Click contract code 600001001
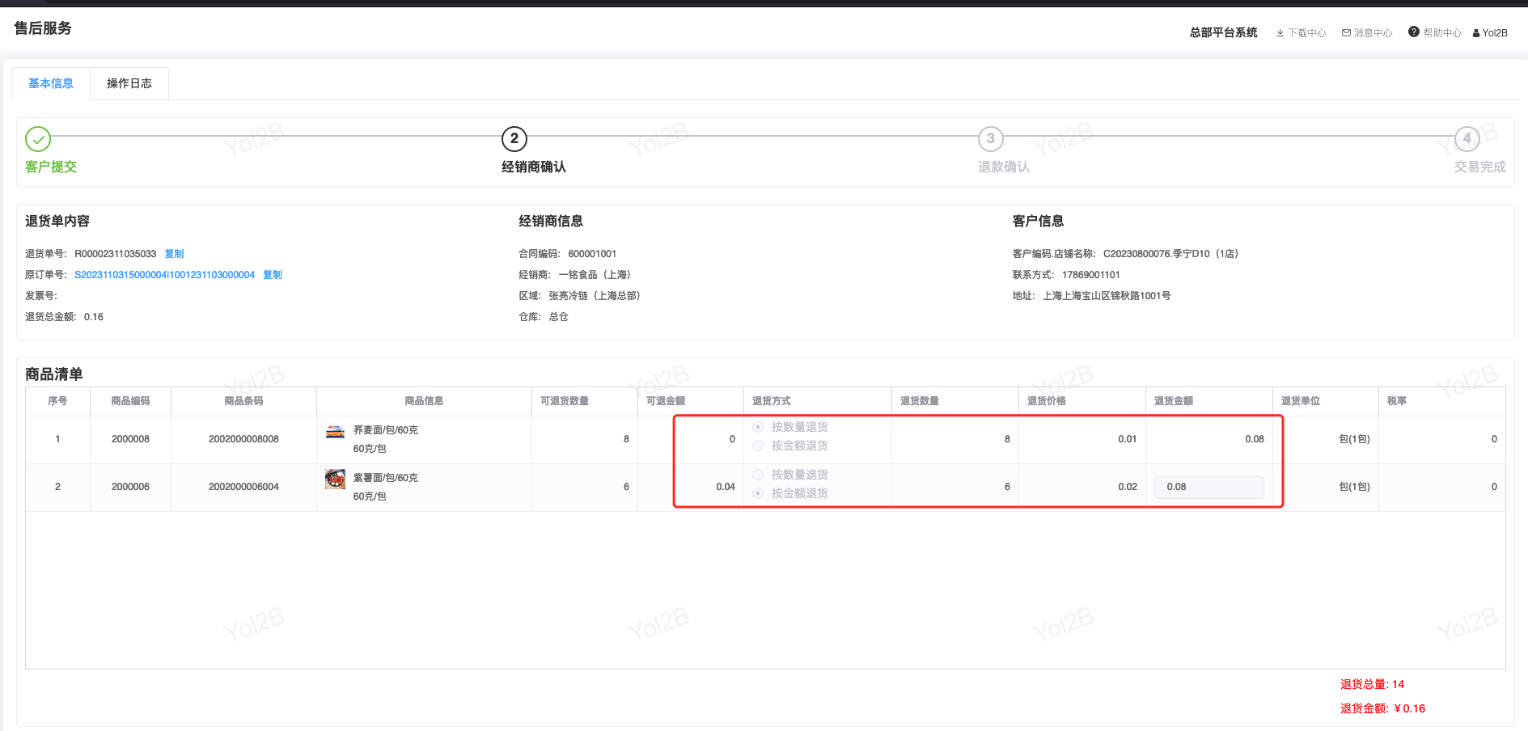This screenshot has width=1528, height=731. click(592, 254)
